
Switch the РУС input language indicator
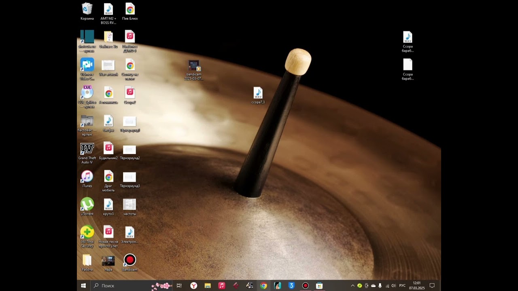click(x=402, y=286)
